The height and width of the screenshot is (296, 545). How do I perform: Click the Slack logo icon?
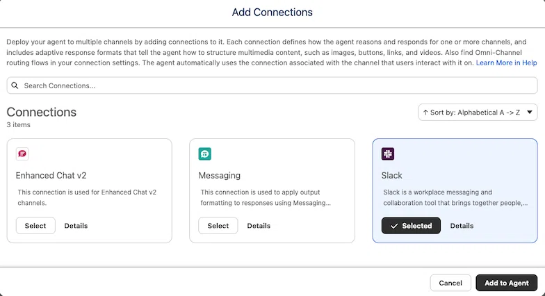(388, 154)
